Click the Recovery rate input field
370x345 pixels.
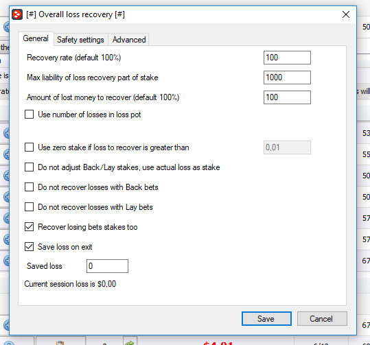(x=287, y=58)
